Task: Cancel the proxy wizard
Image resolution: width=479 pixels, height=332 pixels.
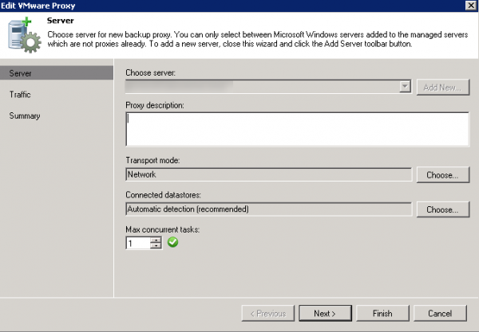Action: tap(439, 314)
